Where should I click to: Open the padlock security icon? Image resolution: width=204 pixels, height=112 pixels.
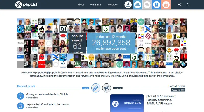pos(166,5)
